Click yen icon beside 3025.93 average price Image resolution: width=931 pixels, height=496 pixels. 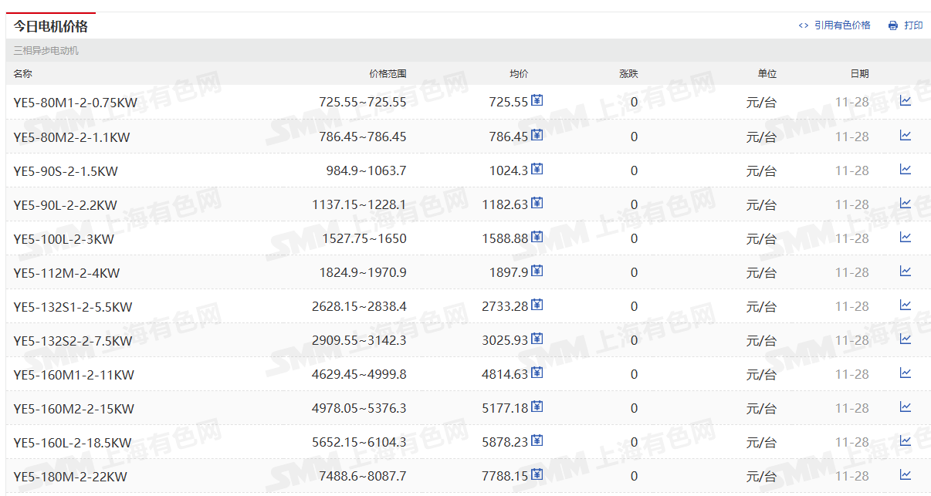[x=537, y=339]
